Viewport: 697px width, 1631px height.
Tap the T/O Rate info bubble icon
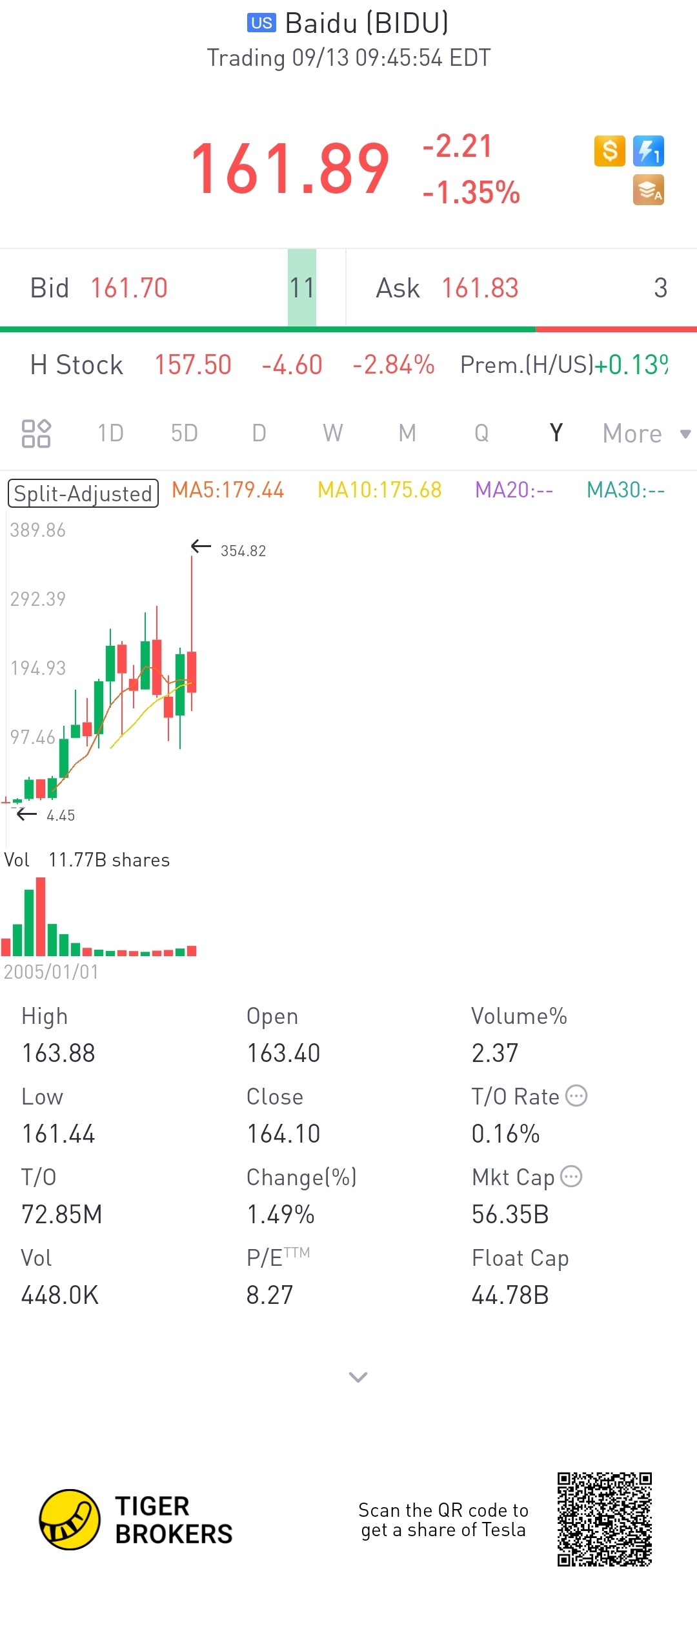[576, 1096]
